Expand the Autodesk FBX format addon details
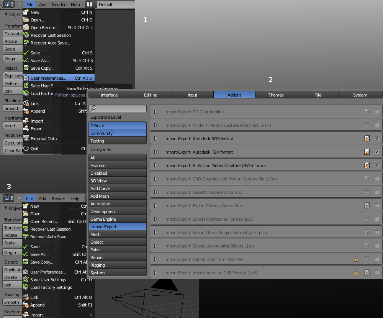 coord(155,152)
